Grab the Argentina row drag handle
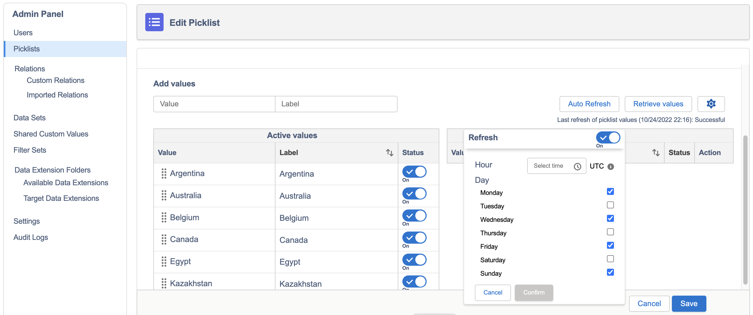753x315 pixels. [164, 173]
